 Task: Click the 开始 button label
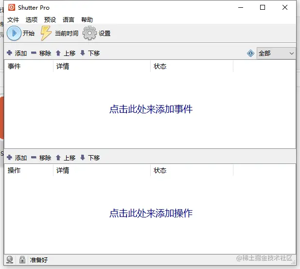(x=29, y=33)
